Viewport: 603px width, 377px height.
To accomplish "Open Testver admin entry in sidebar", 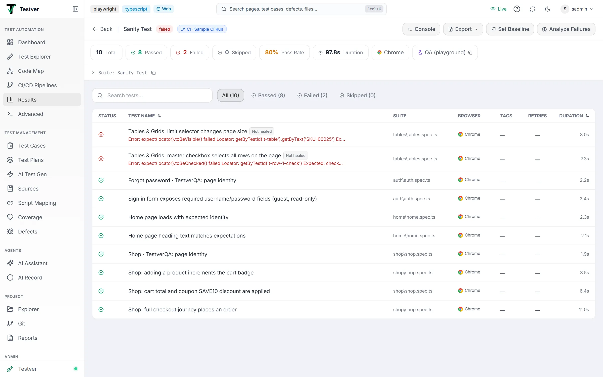I will coord(42,369).
